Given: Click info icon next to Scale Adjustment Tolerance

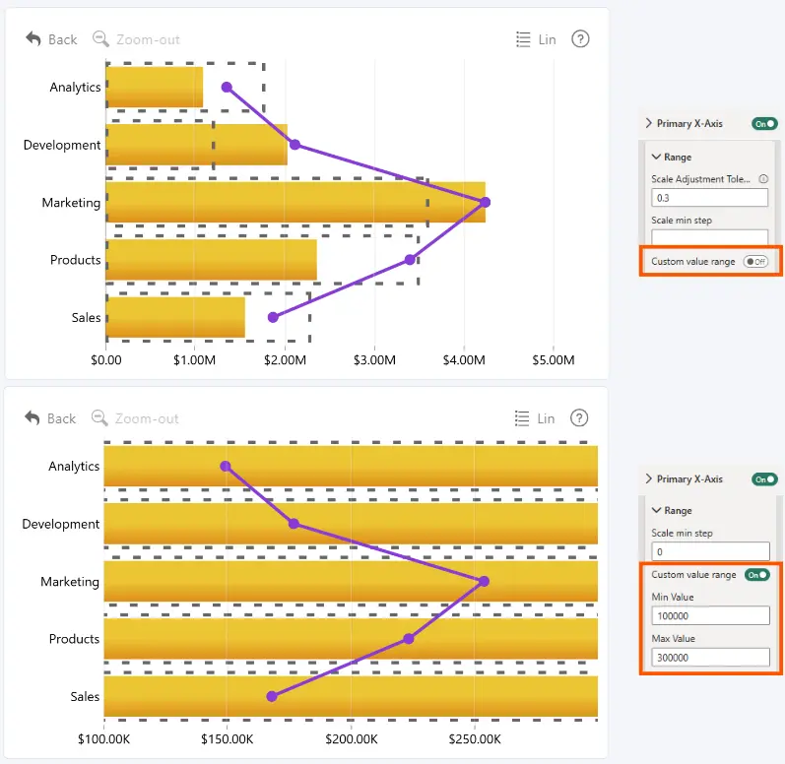Looking at the screenshot, I should pyautogui.click(x=763, y=178).
